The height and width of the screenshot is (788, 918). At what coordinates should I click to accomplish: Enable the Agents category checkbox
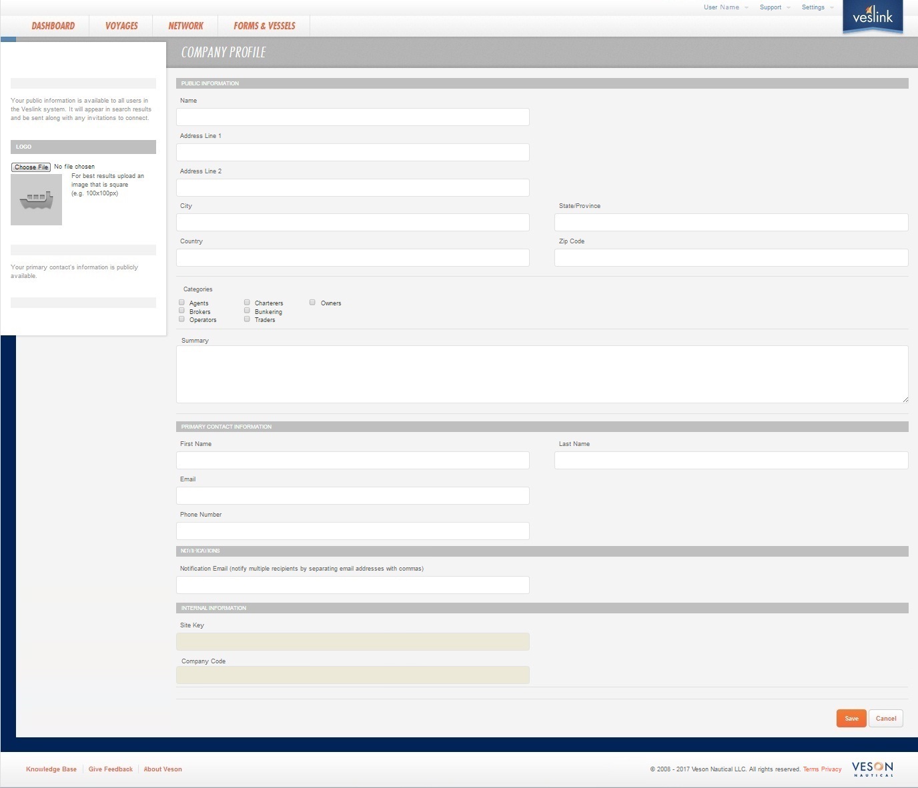tap(181, 302)
